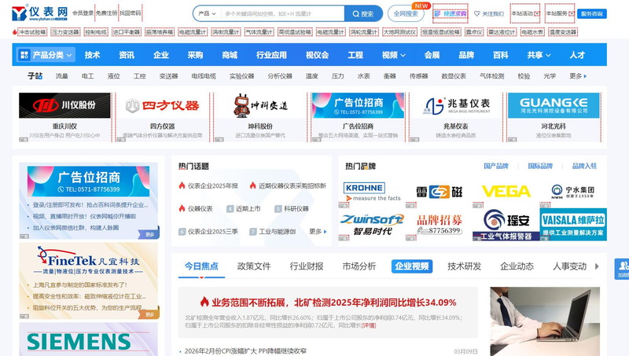This screenshot has width=629, height=356.
Task: Open 快速求购 with pencil icon
Action: (451, 13)
